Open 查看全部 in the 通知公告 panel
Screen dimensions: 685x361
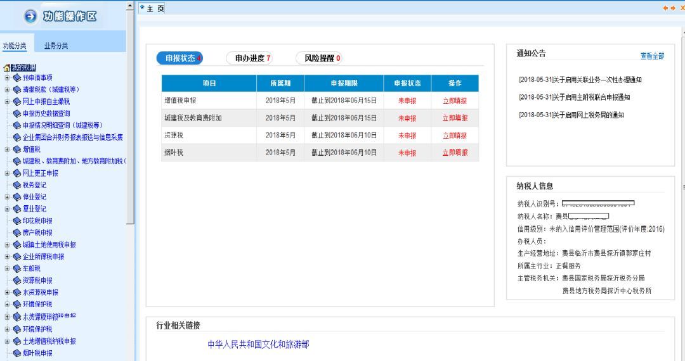coord(652,56)
